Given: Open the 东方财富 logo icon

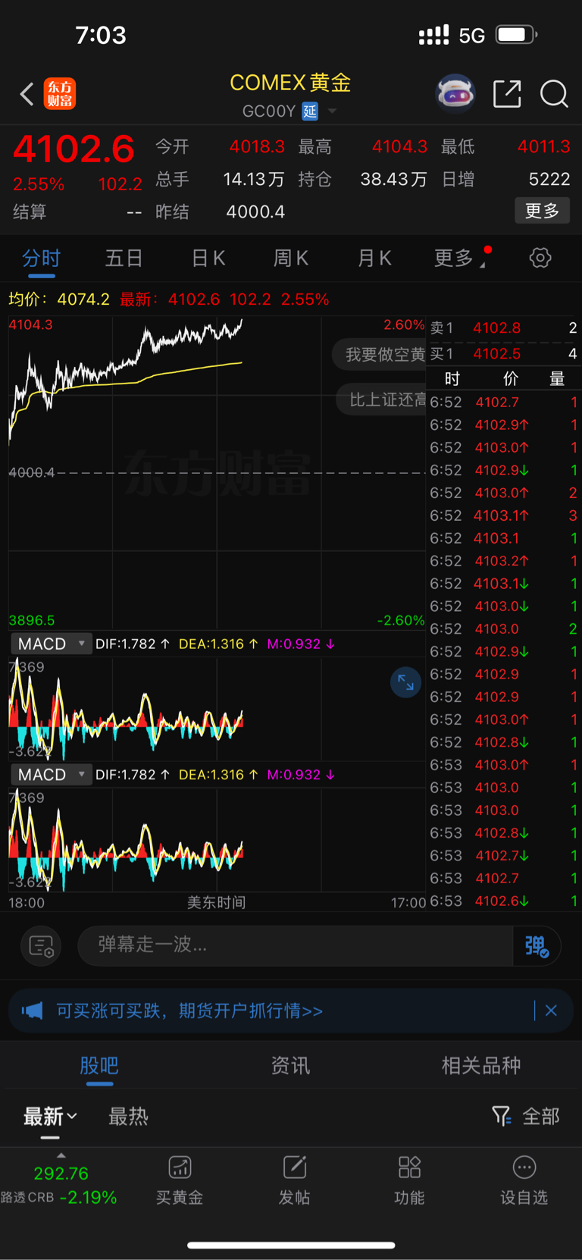Looking at the screenshot, I should coord(60,94).
